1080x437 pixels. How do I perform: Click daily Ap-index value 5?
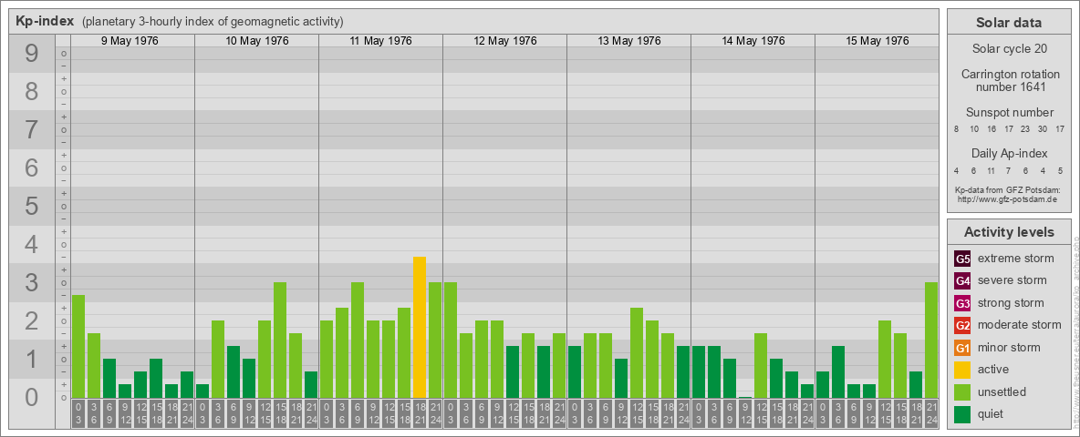pos(1060,171)
